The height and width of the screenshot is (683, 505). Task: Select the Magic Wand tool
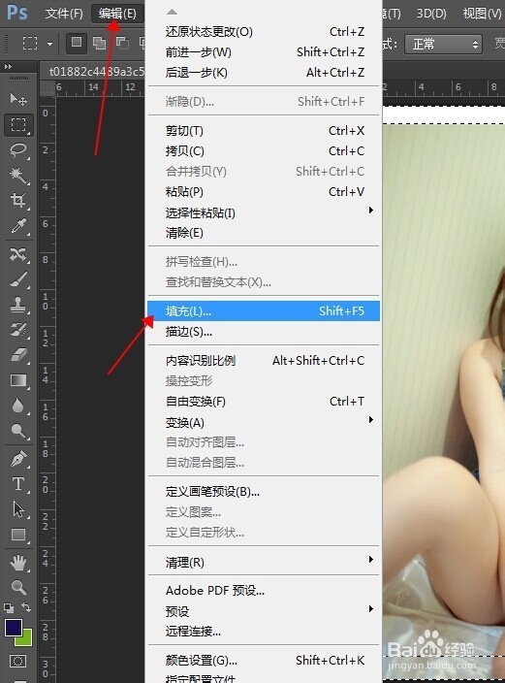pyautogui.click(x=18, y=175)
